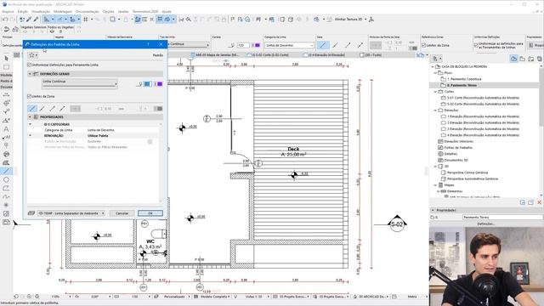Click the Definições button in the Navigator properties
Screen dimensions: 544x306
point(486,224)
